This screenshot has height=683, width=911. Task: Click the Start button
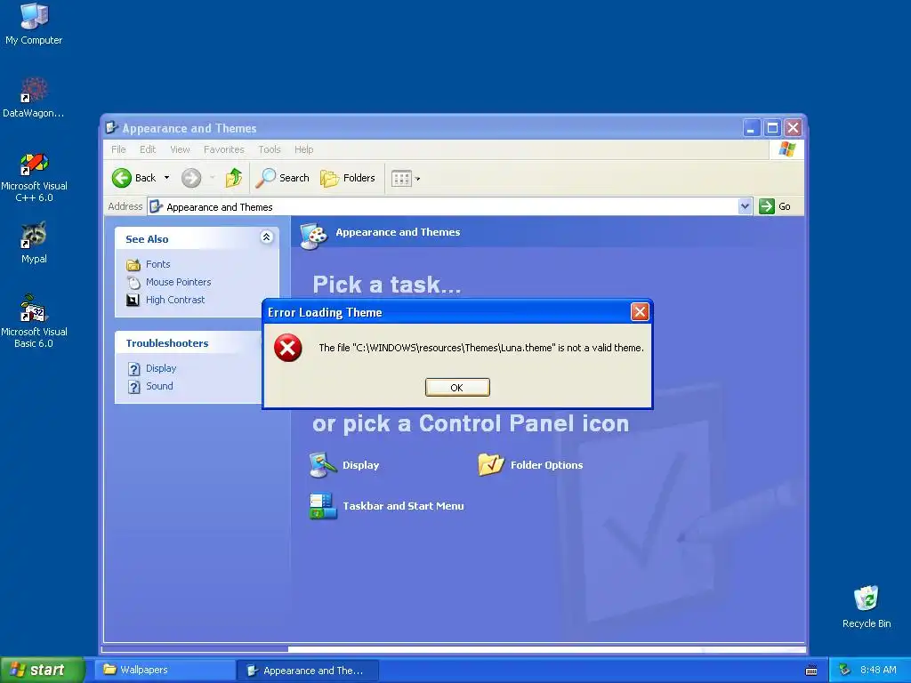pyautogui.click(x=42, y=670)
